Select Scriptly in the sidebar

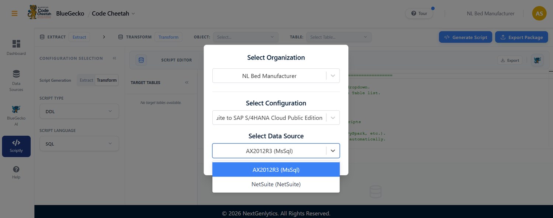(16, 146)
